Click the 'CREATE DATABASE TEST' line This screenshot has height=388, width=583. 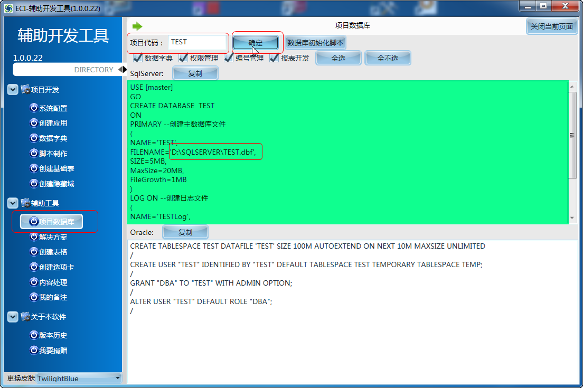[x=172, y=106]
